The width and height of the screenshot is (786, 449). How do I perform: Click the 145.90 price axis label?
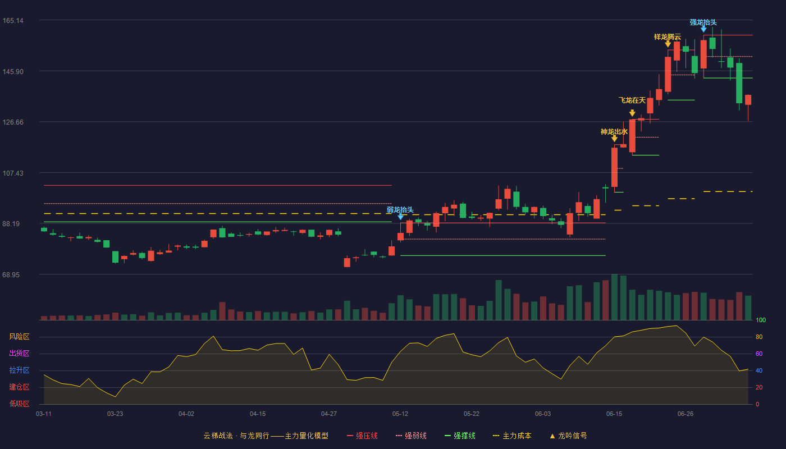pyautogui.click(x=13, y=72)
